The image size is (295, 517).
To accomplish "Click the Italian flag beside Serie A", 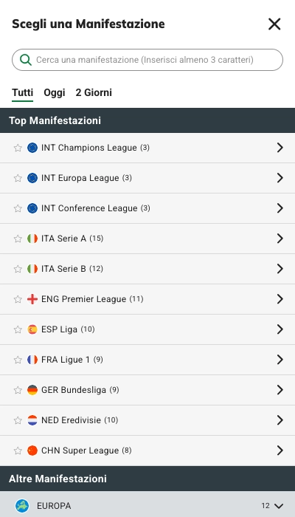I will click(x=32, y=239).
